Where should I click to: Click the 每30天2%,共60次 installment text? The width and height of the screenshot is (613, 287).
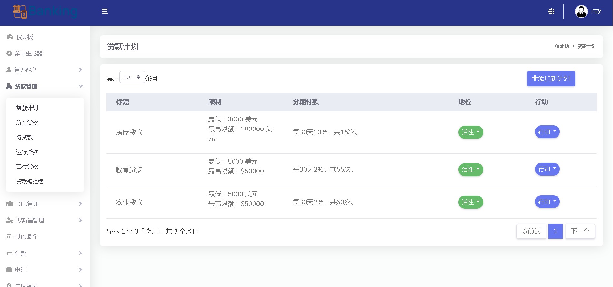click(x=324, y=202)
